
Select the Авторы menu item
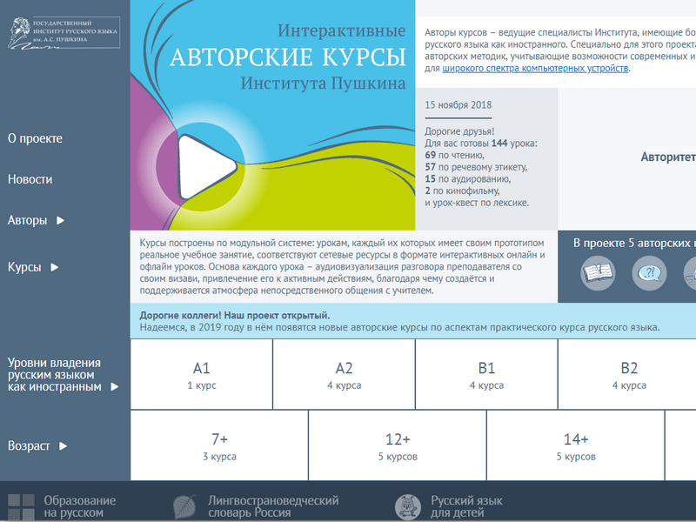click(x=27, y=220)
